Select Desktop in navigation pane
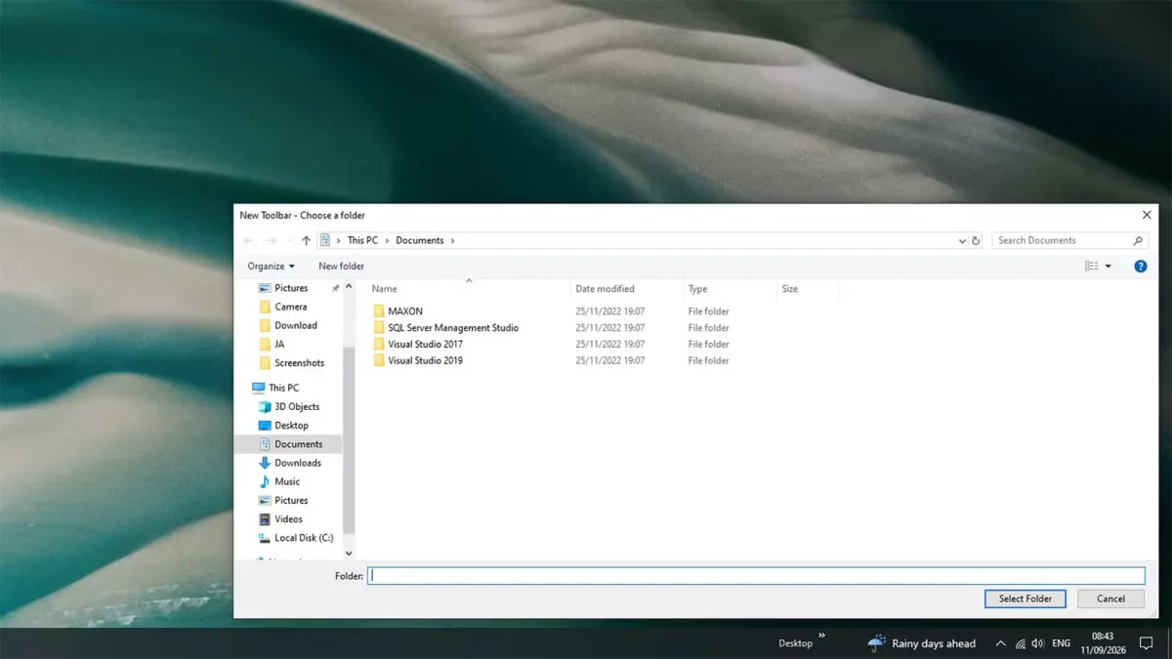1172x659 pixels. click(291, 426)
